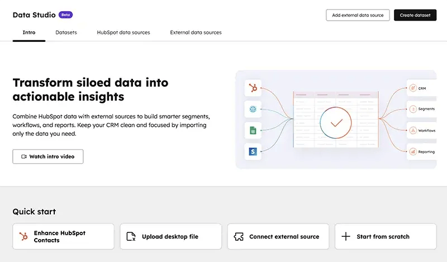Click Add external data source button
Image resolution: width=447 pixels, height=262 pixels.
pyautogui.click(x=358, y=15)
